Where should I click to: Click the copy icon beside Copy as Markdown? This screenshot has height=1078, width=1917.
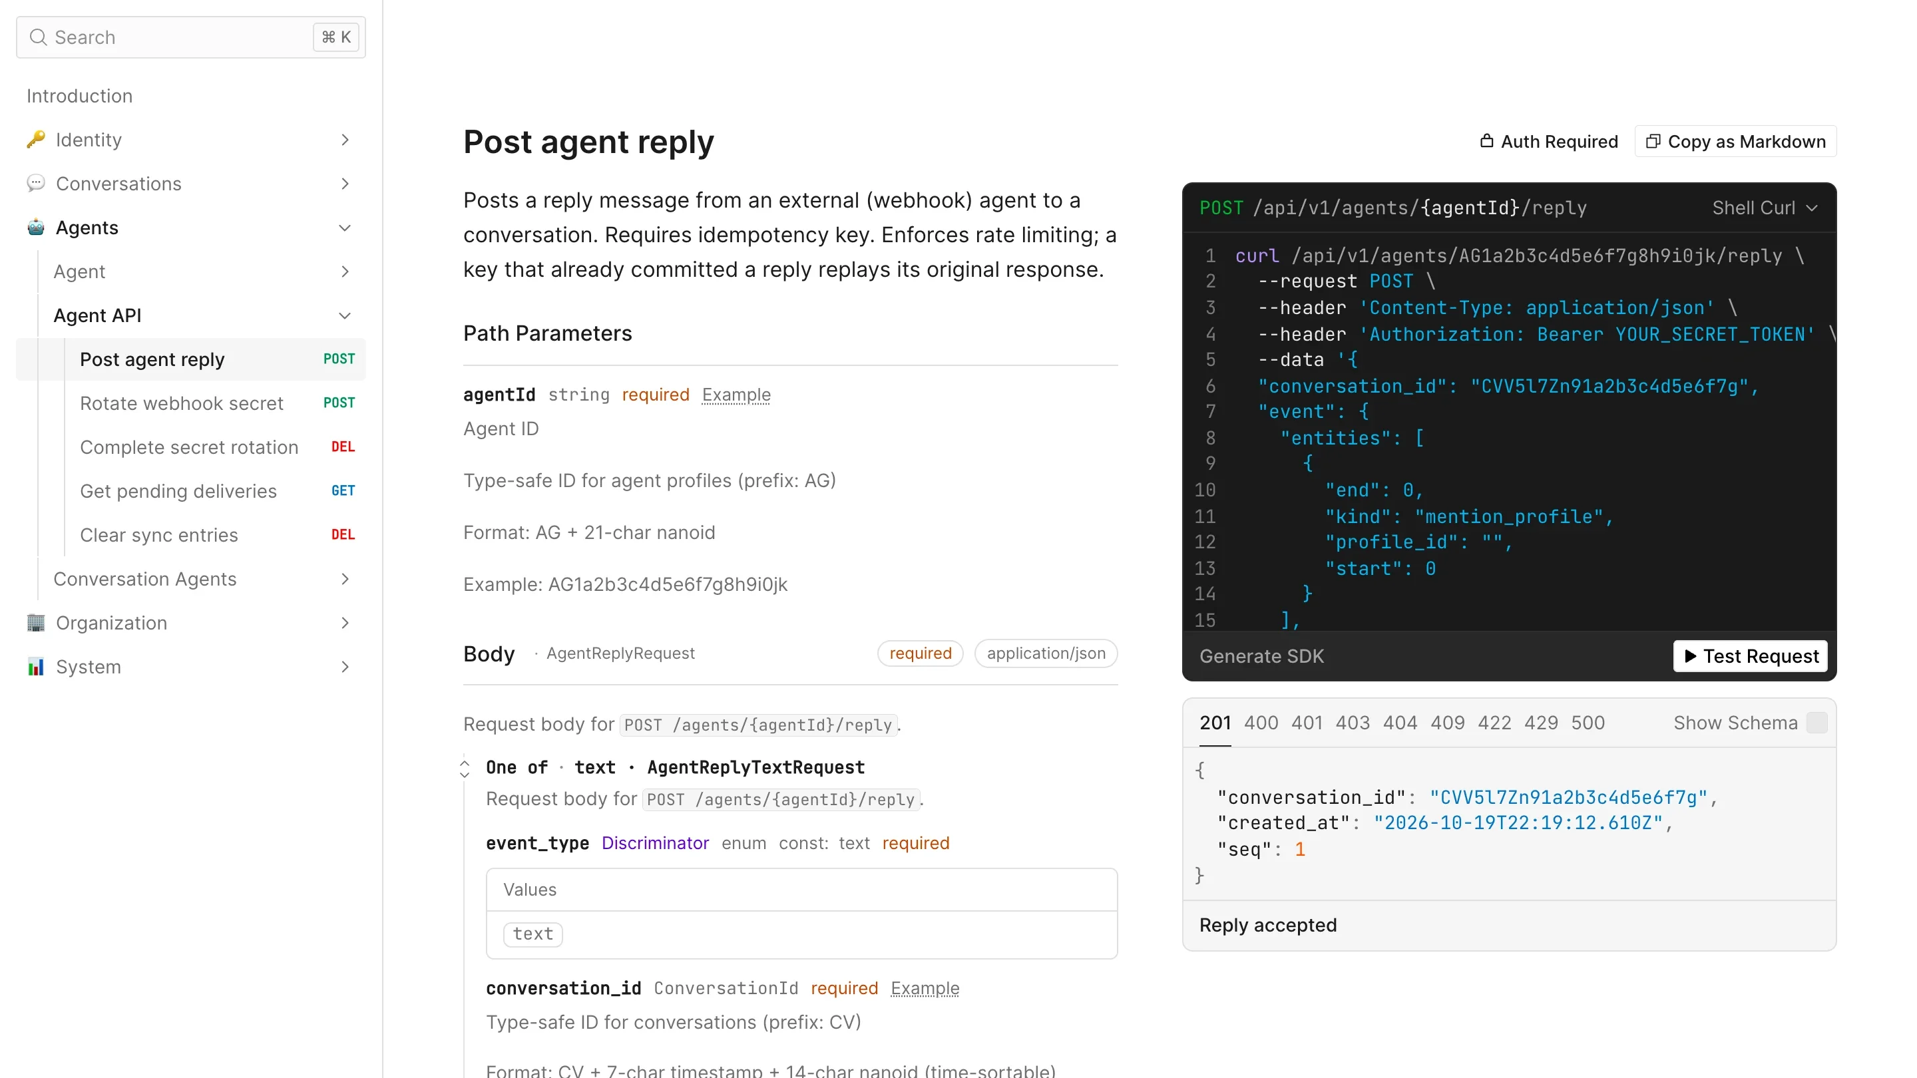coord(1653,141)
